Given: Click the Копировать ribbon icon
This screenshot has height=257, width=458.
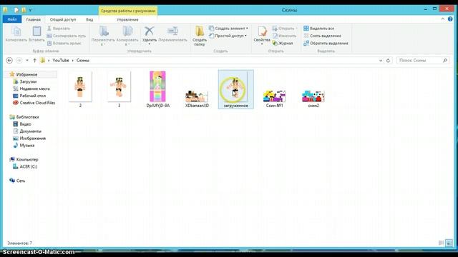Looking at the screenshot, I should (16, 34).
